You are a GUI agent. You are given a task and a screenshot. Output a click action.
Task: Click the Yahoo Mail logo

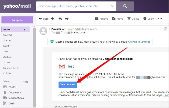(17, 6)
